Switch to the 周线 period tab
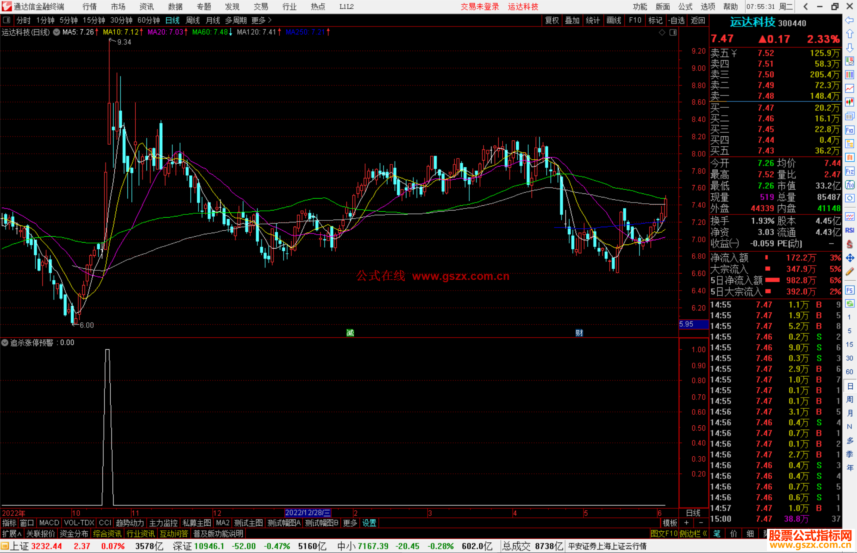 coord(193,20)
